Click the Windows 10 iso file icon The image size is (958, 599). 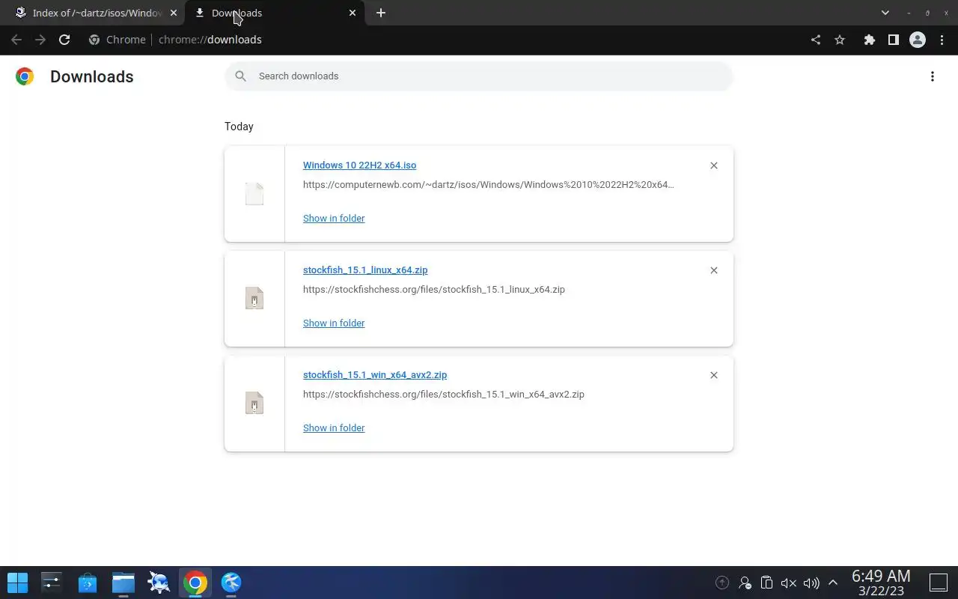click(254, 194)
